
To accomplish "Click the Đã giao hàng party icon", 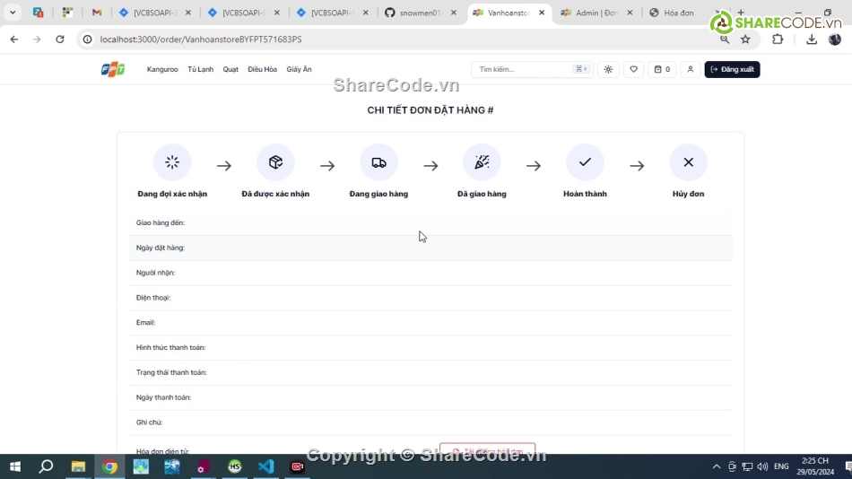I will point(482,162).
